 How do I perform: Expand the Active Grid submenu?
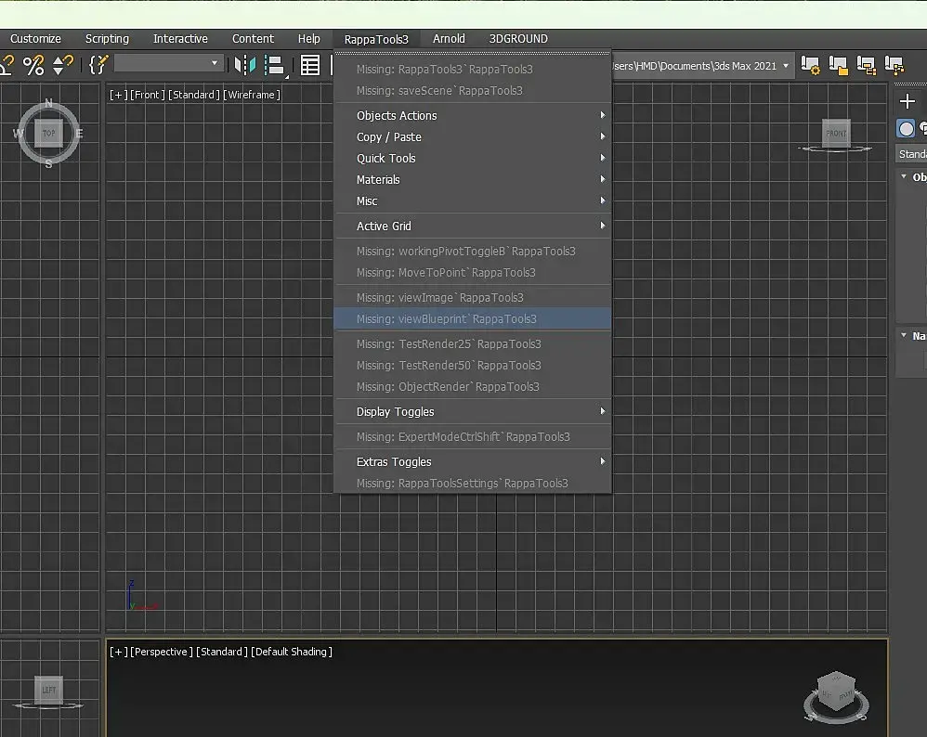473,226
